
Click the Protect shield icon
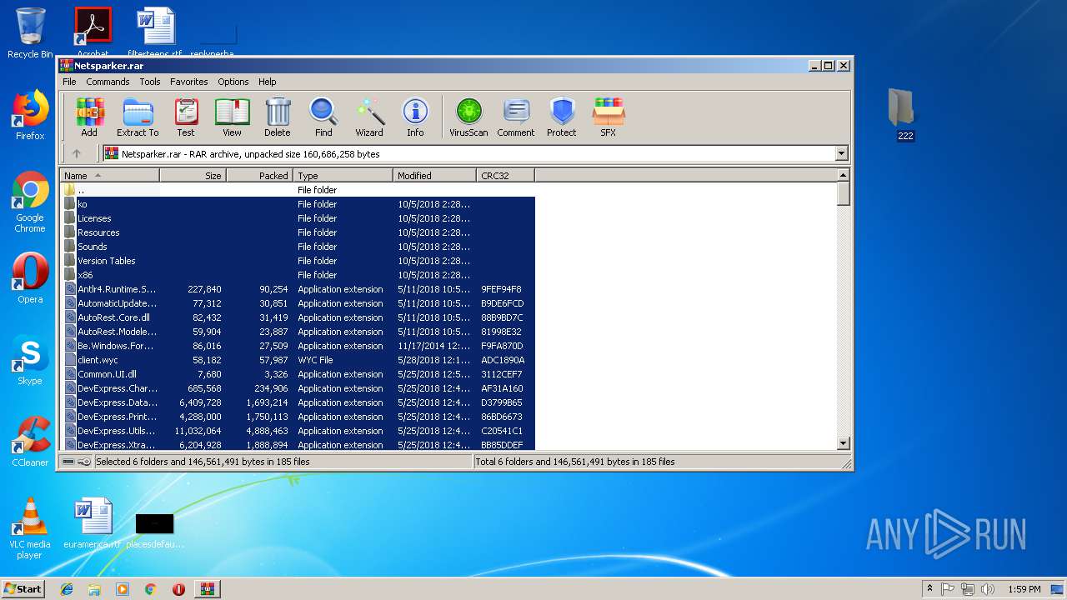(x=562, y=117)
